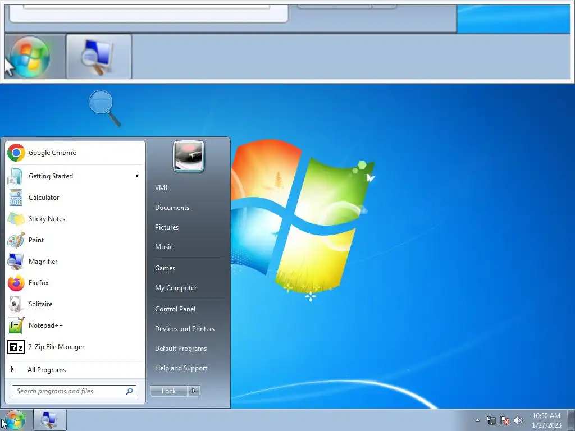The image size is (575, 431).
Task: Launch Firefox via its icon
Action: coord(16,283)
